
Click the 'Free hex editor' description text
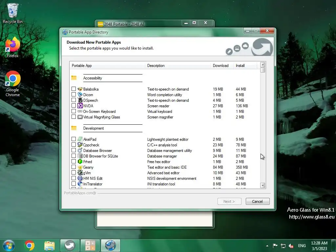(159, 161)
